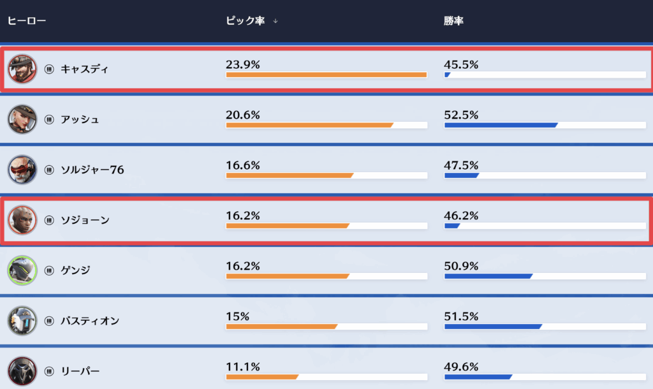Click Sojourn's hero portrait
653x389 pixels.
click(x=22, y=220)
